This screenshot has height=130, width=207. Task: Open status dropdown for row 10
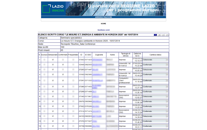coord(156,107)
